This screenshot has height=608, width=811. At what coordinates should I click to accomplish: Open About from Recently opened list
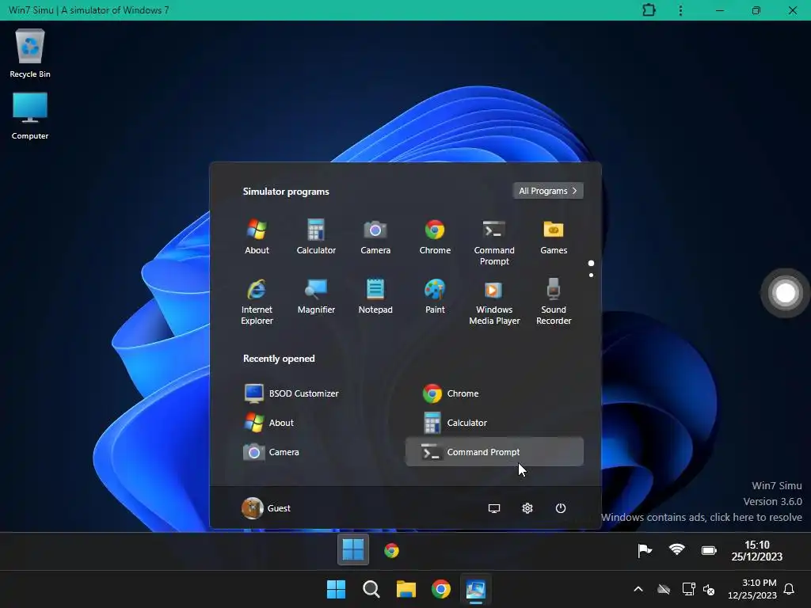(x=317, y=423)
